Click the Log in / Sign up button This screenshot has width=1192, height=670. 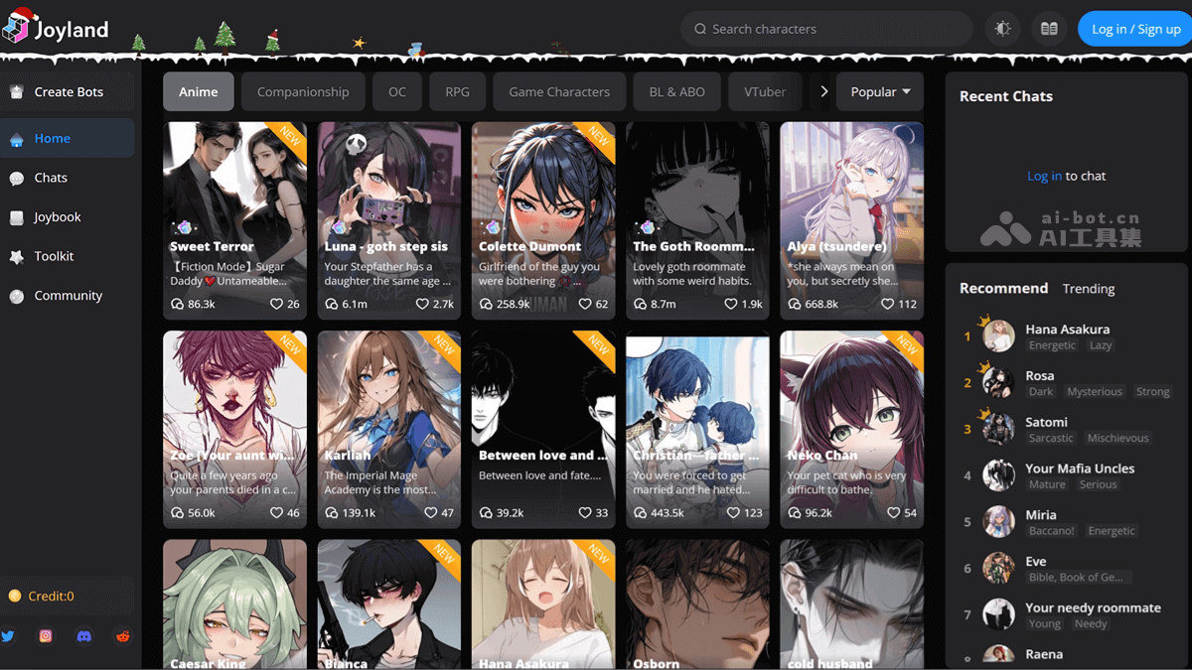1135,29
